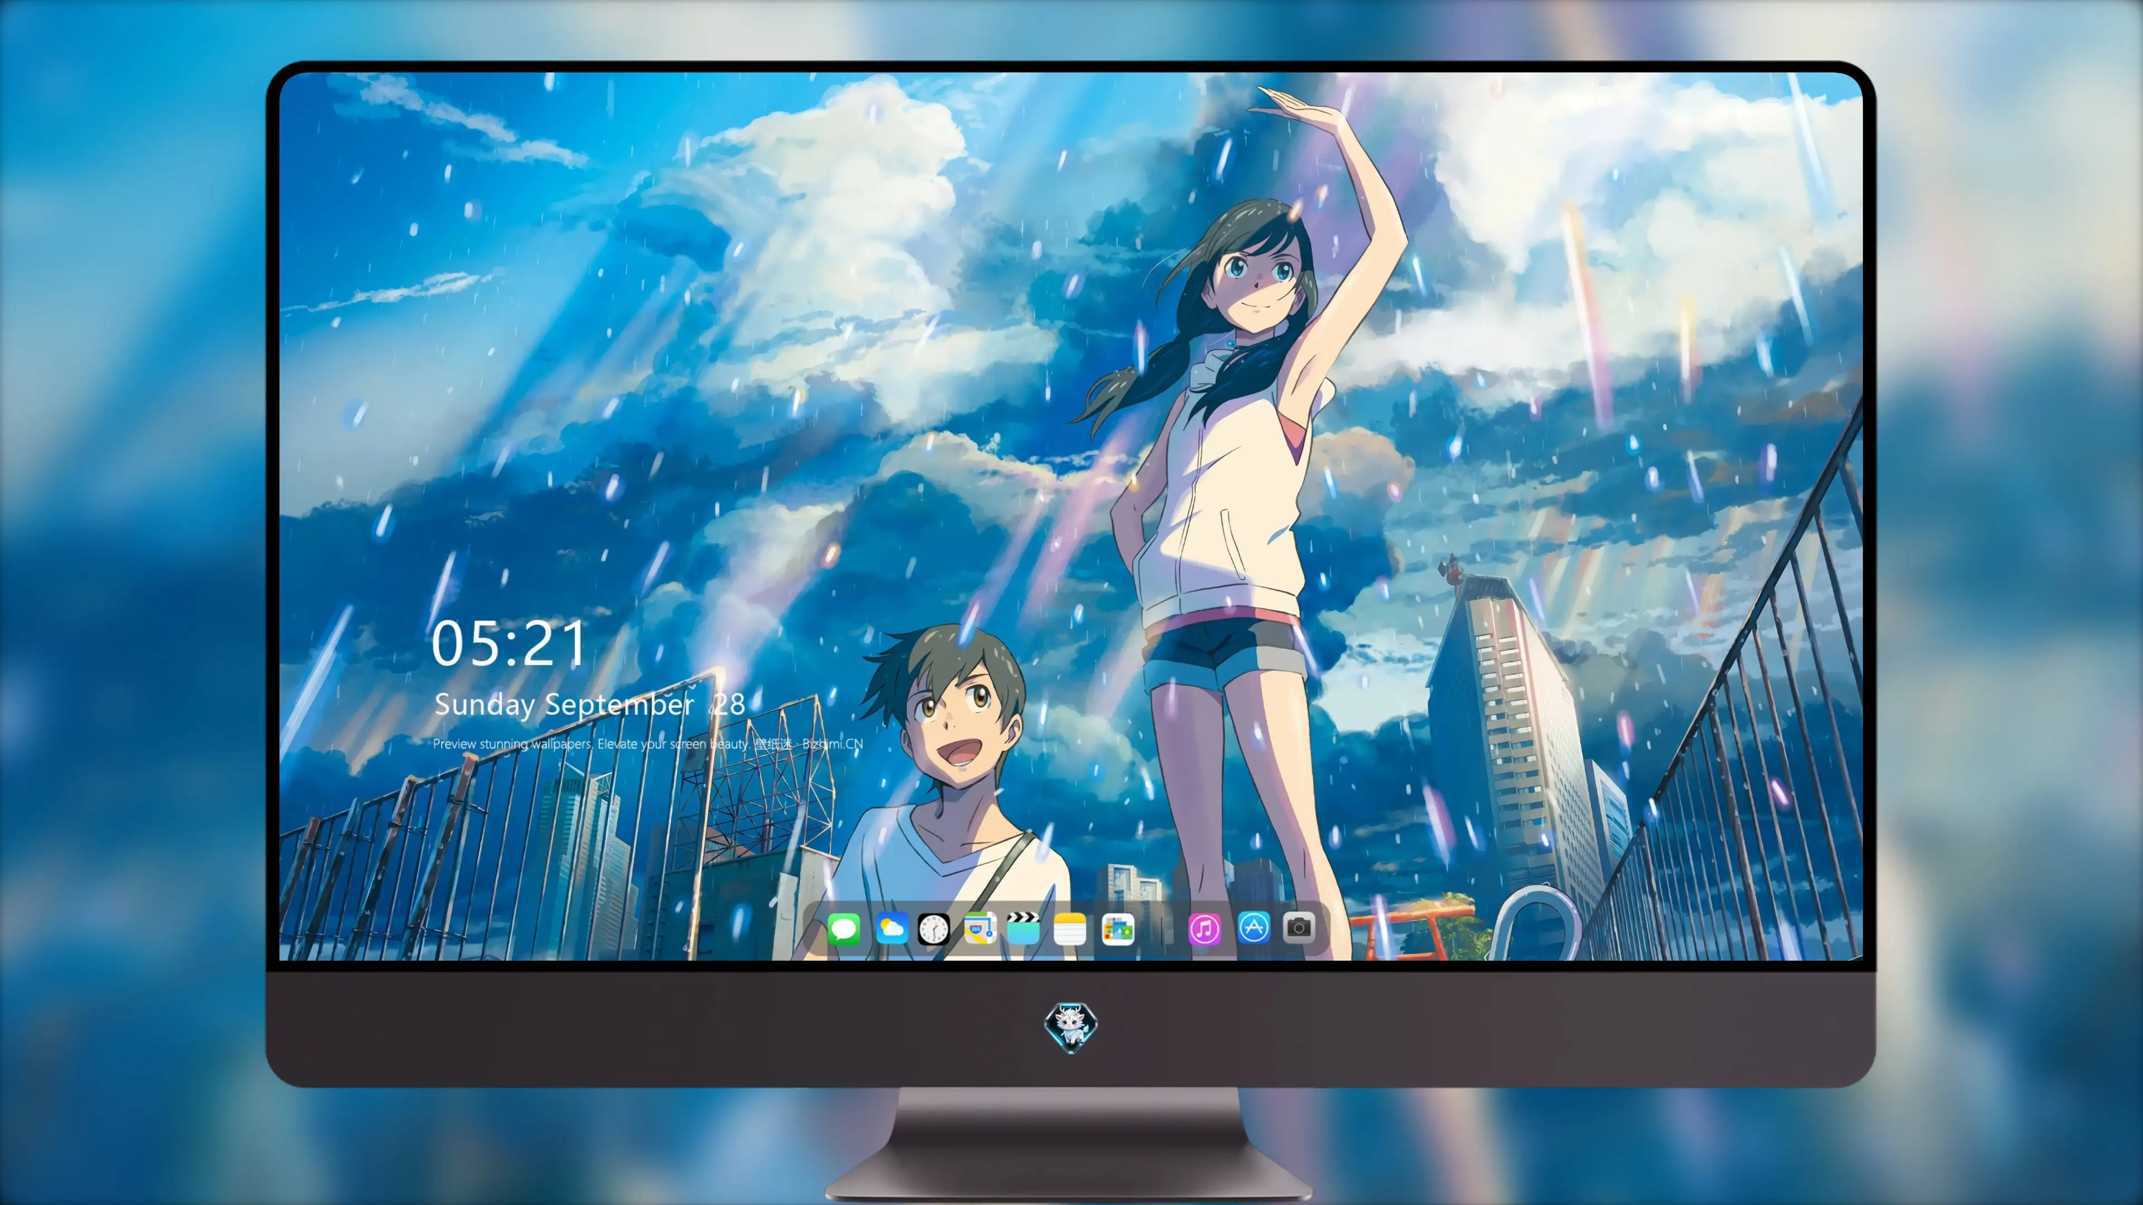Image resolution: width=2143 pixels, height=1205 pixels.
Task: Click the dragon mascot logo below the screen
Action: [x=1071, y=1028]
